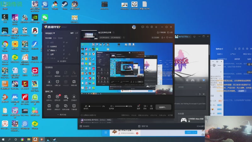Select 我的场景 scene tab

coord(48,38)
